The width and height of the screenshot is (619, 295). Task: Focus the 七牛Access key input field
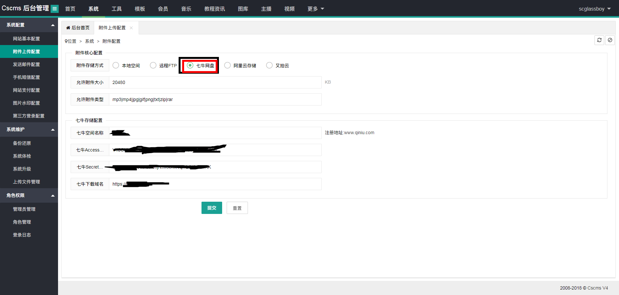tap(215, 150)
